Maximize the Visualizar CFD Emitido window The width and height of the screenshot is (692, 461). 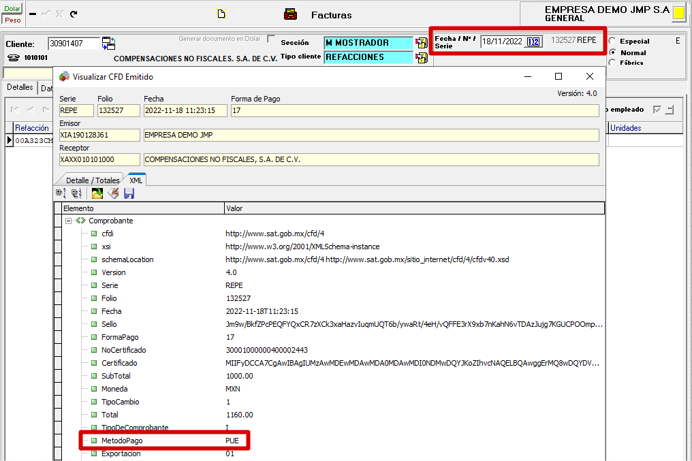point(559,76)
